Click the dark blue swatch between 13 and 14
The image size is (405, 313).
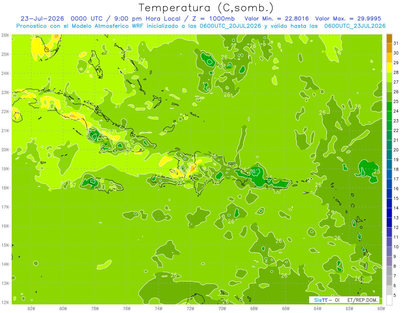[389, 213]
